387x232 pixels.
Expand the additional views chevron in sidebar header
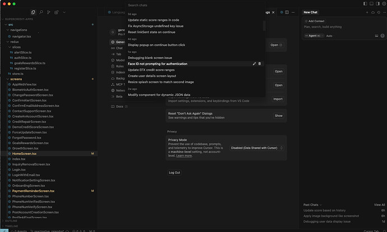click(64, 12)
